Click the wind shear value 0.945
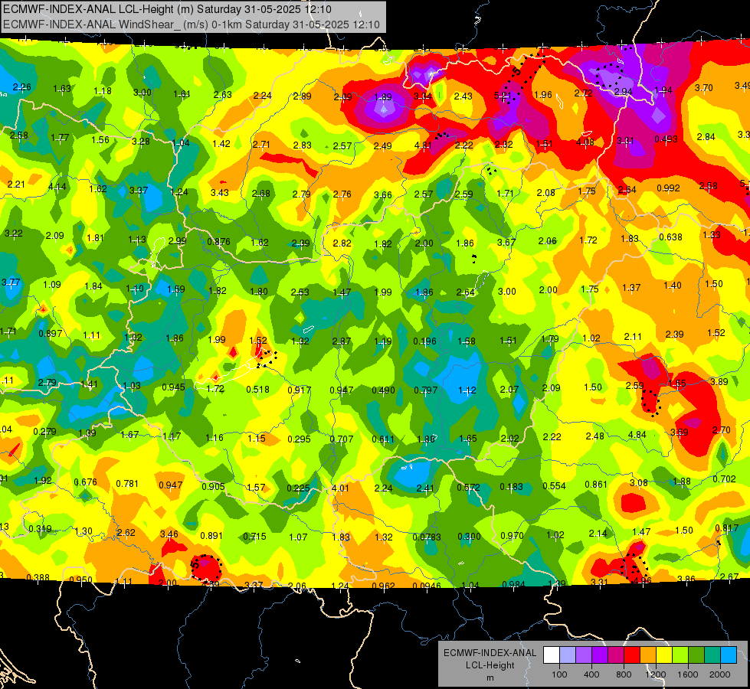750x689 pixels. pyautogui.click(x=173, y=387)
